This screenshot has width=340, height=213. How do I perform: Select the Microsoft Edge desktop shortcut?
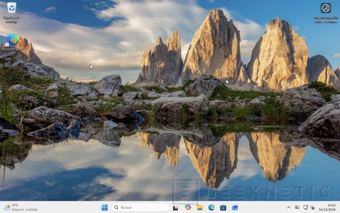pyautogui.click(x=11, y=42)
